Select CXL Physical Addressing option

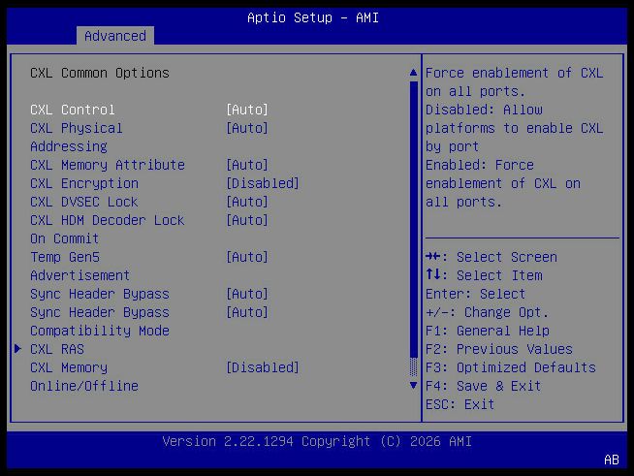click(77, 137)
